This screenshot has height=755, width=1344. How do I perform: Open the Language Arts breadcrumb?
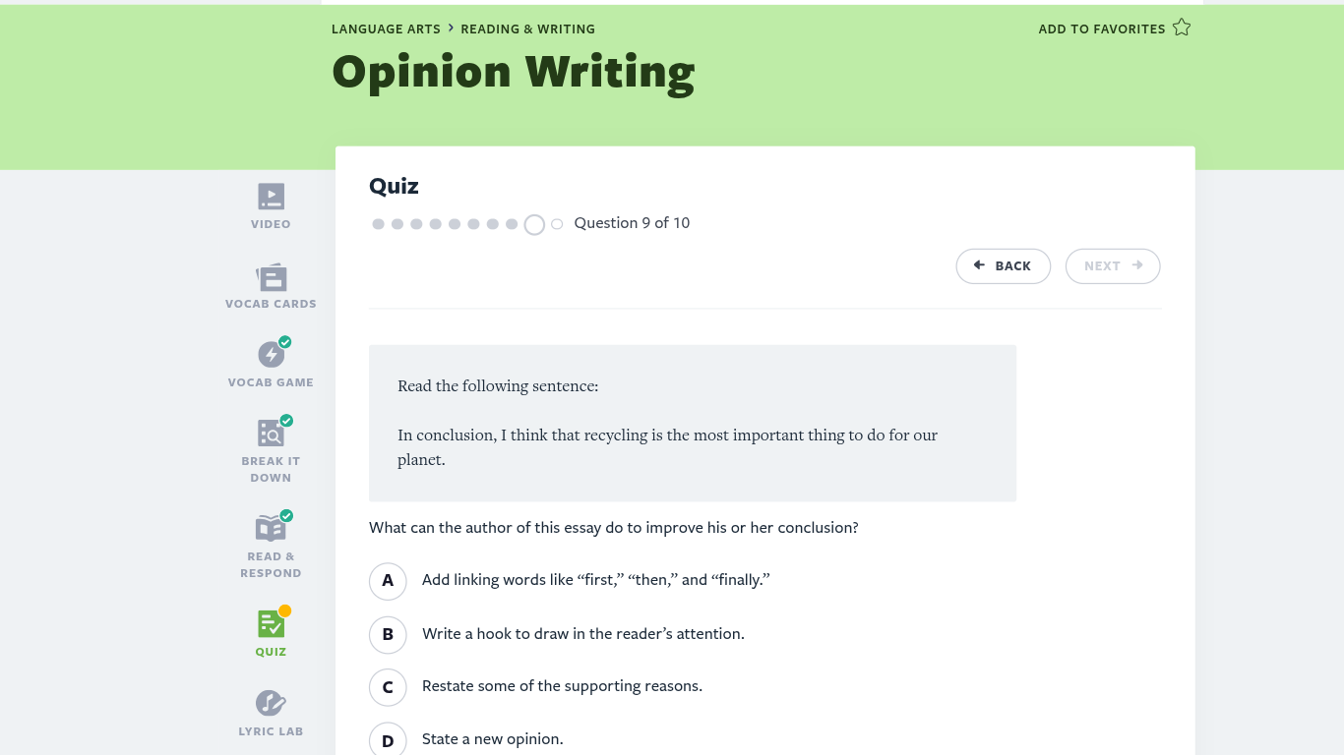point(386,29)
